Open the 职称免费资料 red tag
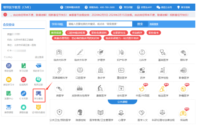Screen dimensions: 198x126 (99, 33)
